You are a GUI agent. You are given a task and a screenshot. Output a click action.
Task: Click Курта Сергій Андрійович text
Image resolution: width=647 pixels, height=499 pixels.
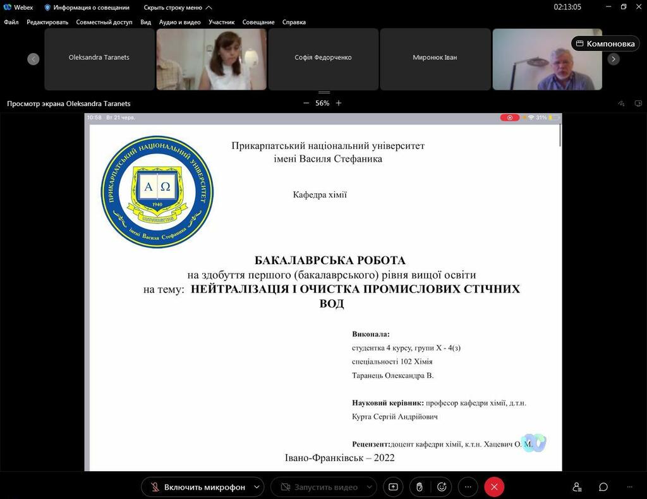(x=395, y=416)
